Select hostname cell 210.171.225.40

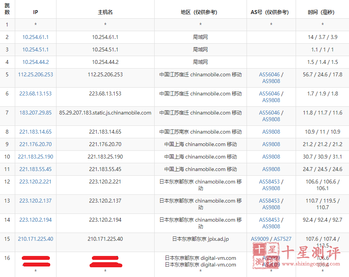click(x=105, y=239)
